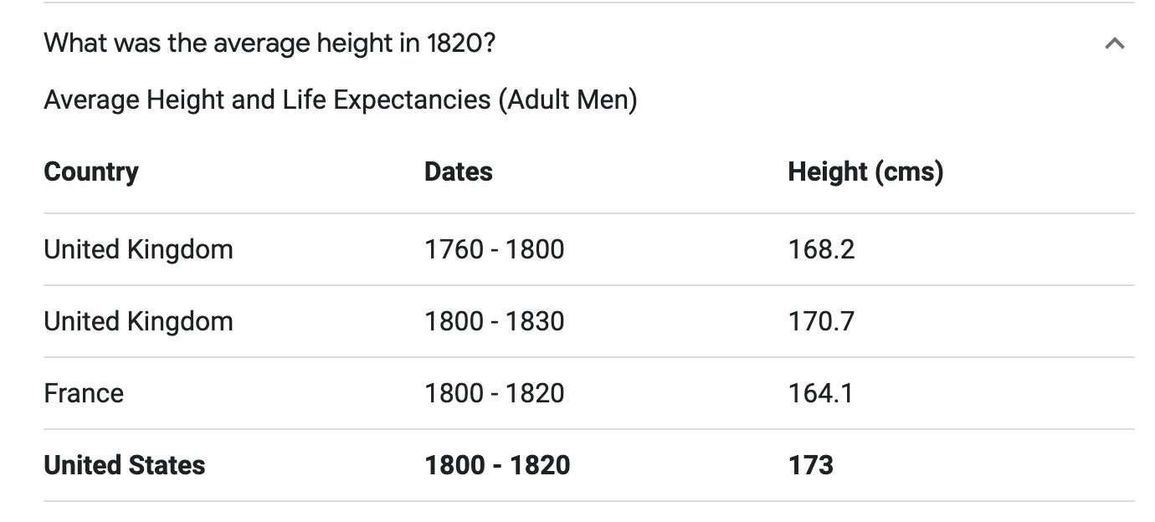Click the question 'What was the average height in 1820?'

269,43
